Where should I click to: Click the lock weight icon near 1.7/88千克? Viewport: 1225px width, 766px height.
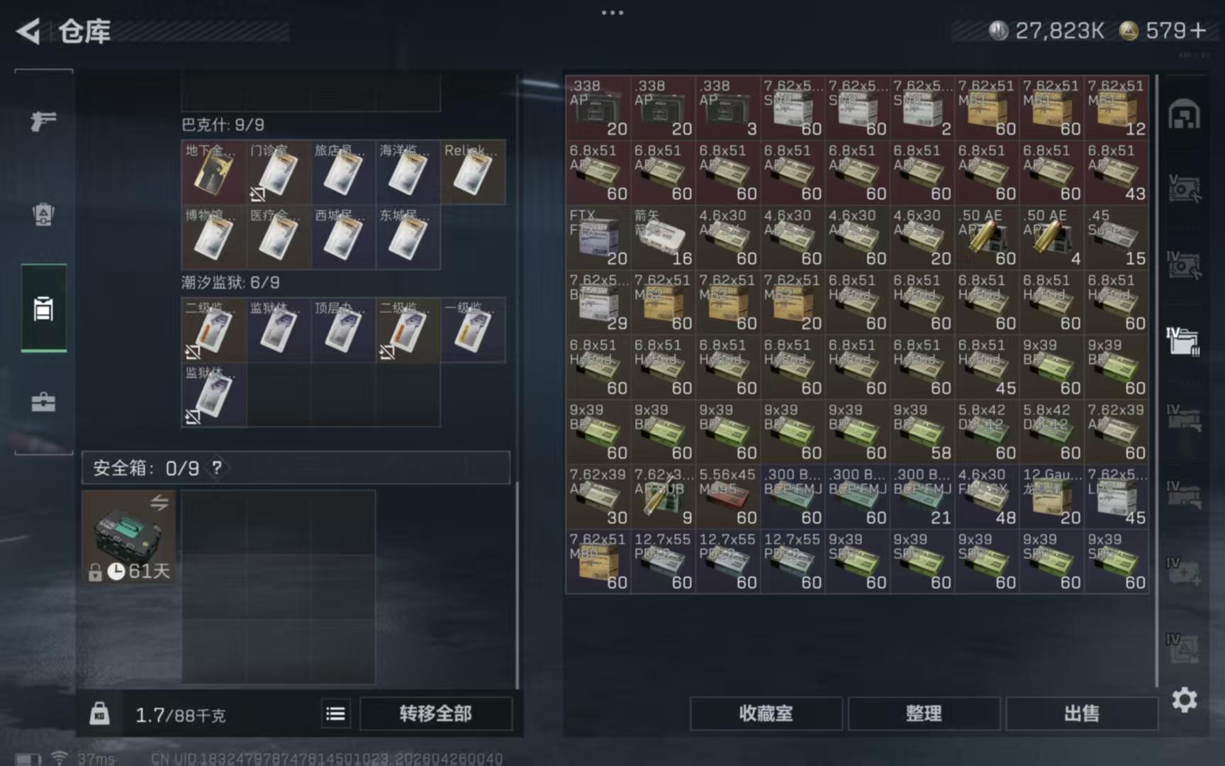coord(100,714)
